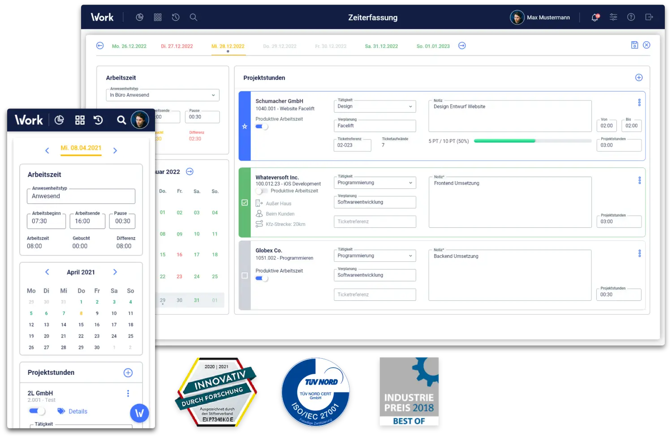Switch to So. 01.01.2023 tab

pos(433,46)
